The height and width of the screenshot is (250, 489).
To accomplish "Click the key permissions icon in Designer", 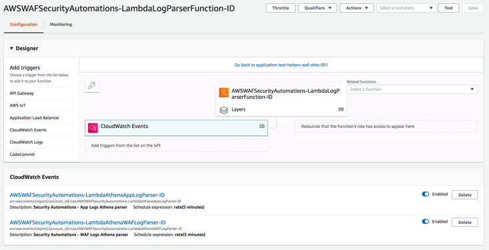I will [91, 85].
